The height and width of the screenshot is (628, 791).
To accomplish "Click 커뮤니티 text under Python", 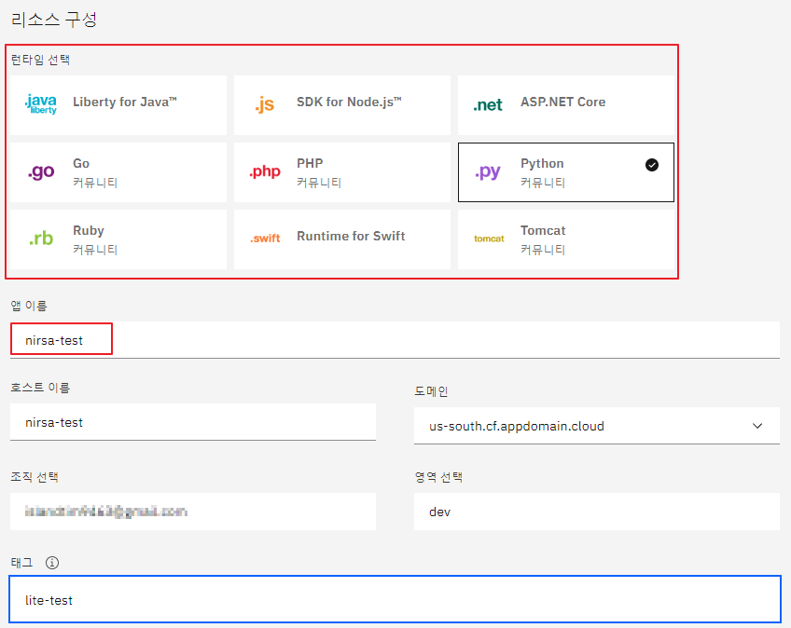I will (x=543, y=183).
